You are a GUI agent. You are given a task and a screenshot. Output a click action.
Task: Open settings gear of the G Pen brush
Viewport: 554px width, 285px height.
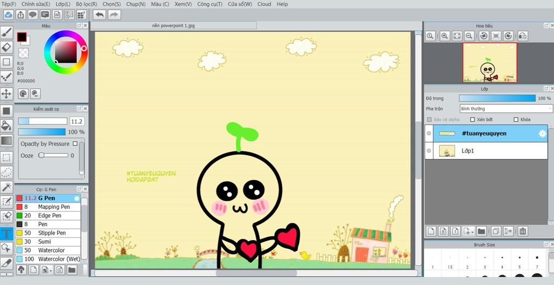[77, 198]
